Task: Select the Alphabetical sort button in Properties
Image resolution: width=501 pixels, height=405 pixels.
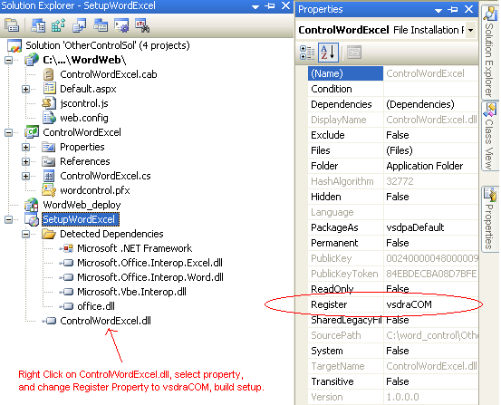Action: coord(328,53)
